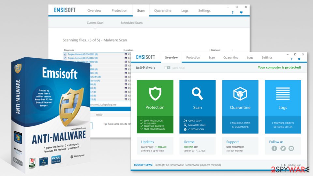Image resolution: width=313 pixels, height=176 pixels.
Task: Click the scan progress bar
Action: pyautogui.click(x=111, y=109)
